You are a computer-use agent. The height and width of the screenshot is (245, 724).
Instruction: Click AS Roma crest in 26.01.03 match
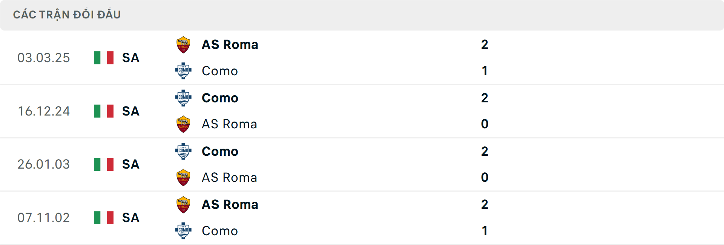click(x=183, y=178)
